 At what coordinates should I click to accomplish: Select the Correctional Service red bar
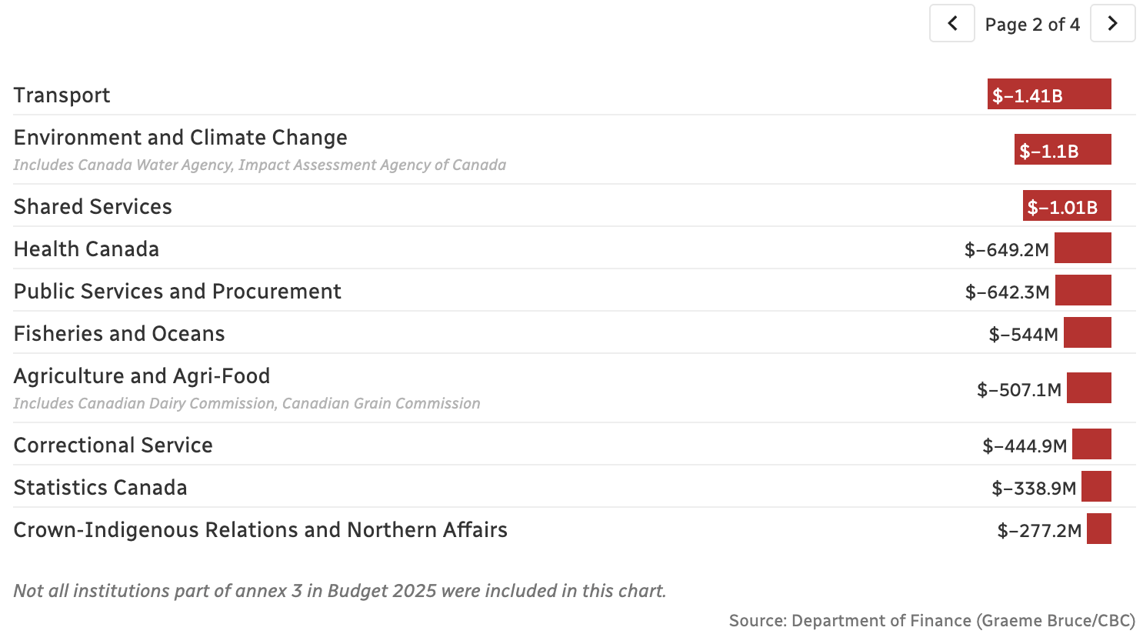click(x=1091, y=445)
